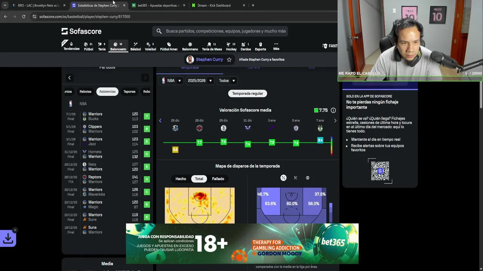Select basketball shot zone view icon
Image resolution: width=483 pixels, height=271 pixels.
pyautogui.click(x=308, y=178)
